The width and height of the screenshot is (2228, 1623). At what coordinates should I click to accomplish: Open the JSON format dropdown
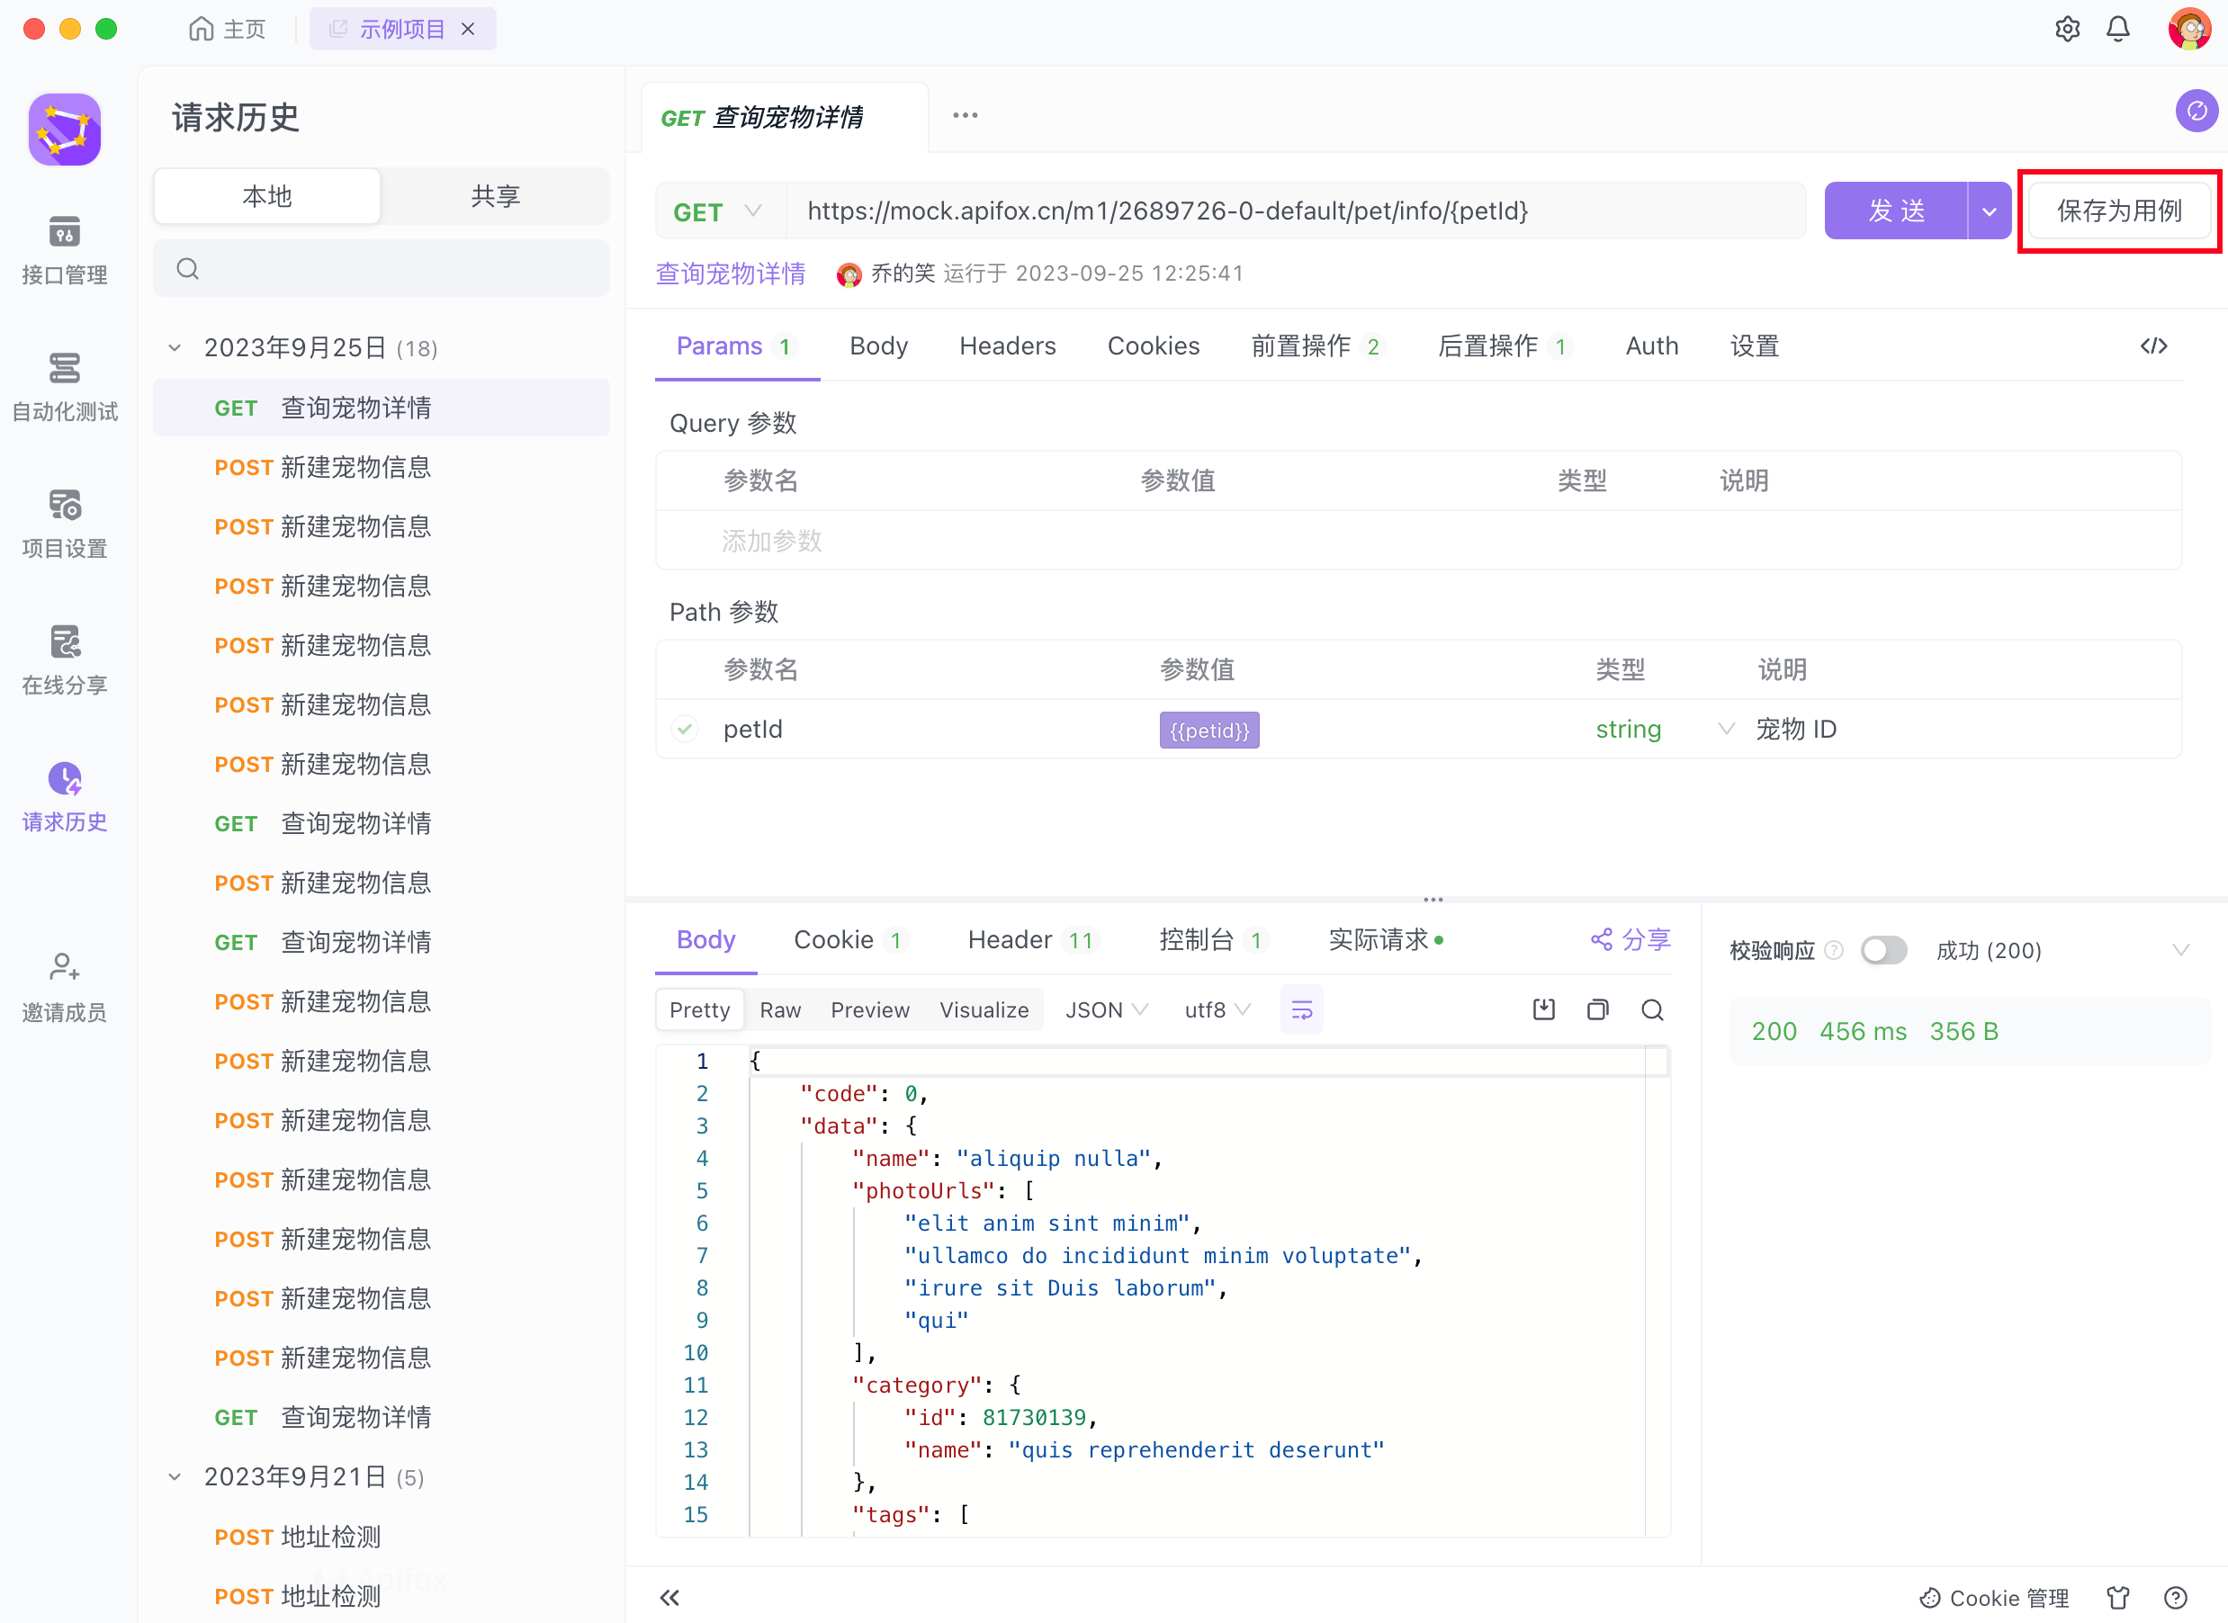(1105, 1010)
